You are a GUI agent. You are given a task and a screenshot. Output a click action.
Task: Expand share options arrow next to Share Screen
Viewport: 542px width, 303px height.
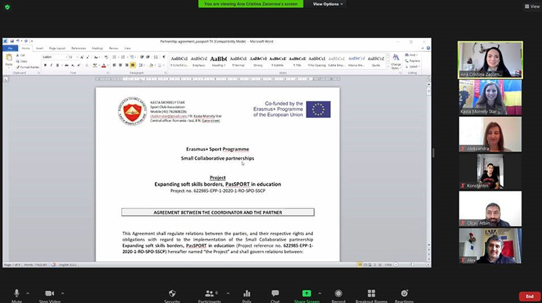pyautogui.click(x=319, y=294)
